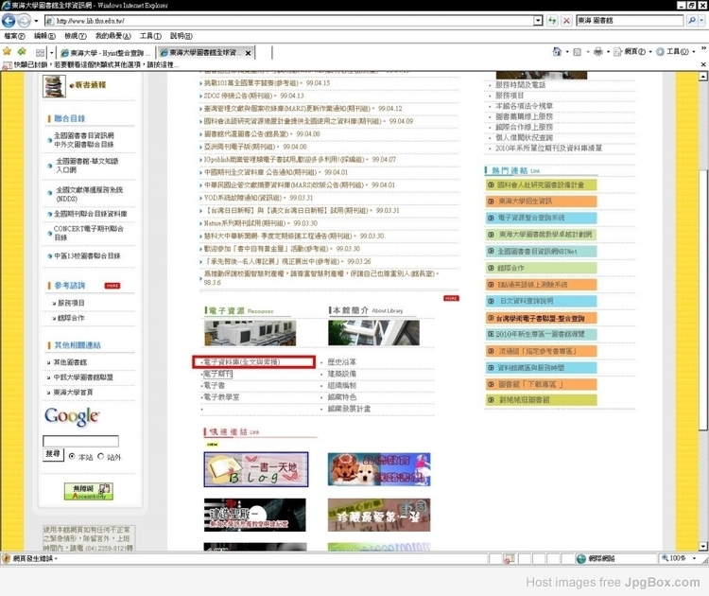709x596 pixels.
Task: Select the 本站 radio button
Action: tap(72, 456)
